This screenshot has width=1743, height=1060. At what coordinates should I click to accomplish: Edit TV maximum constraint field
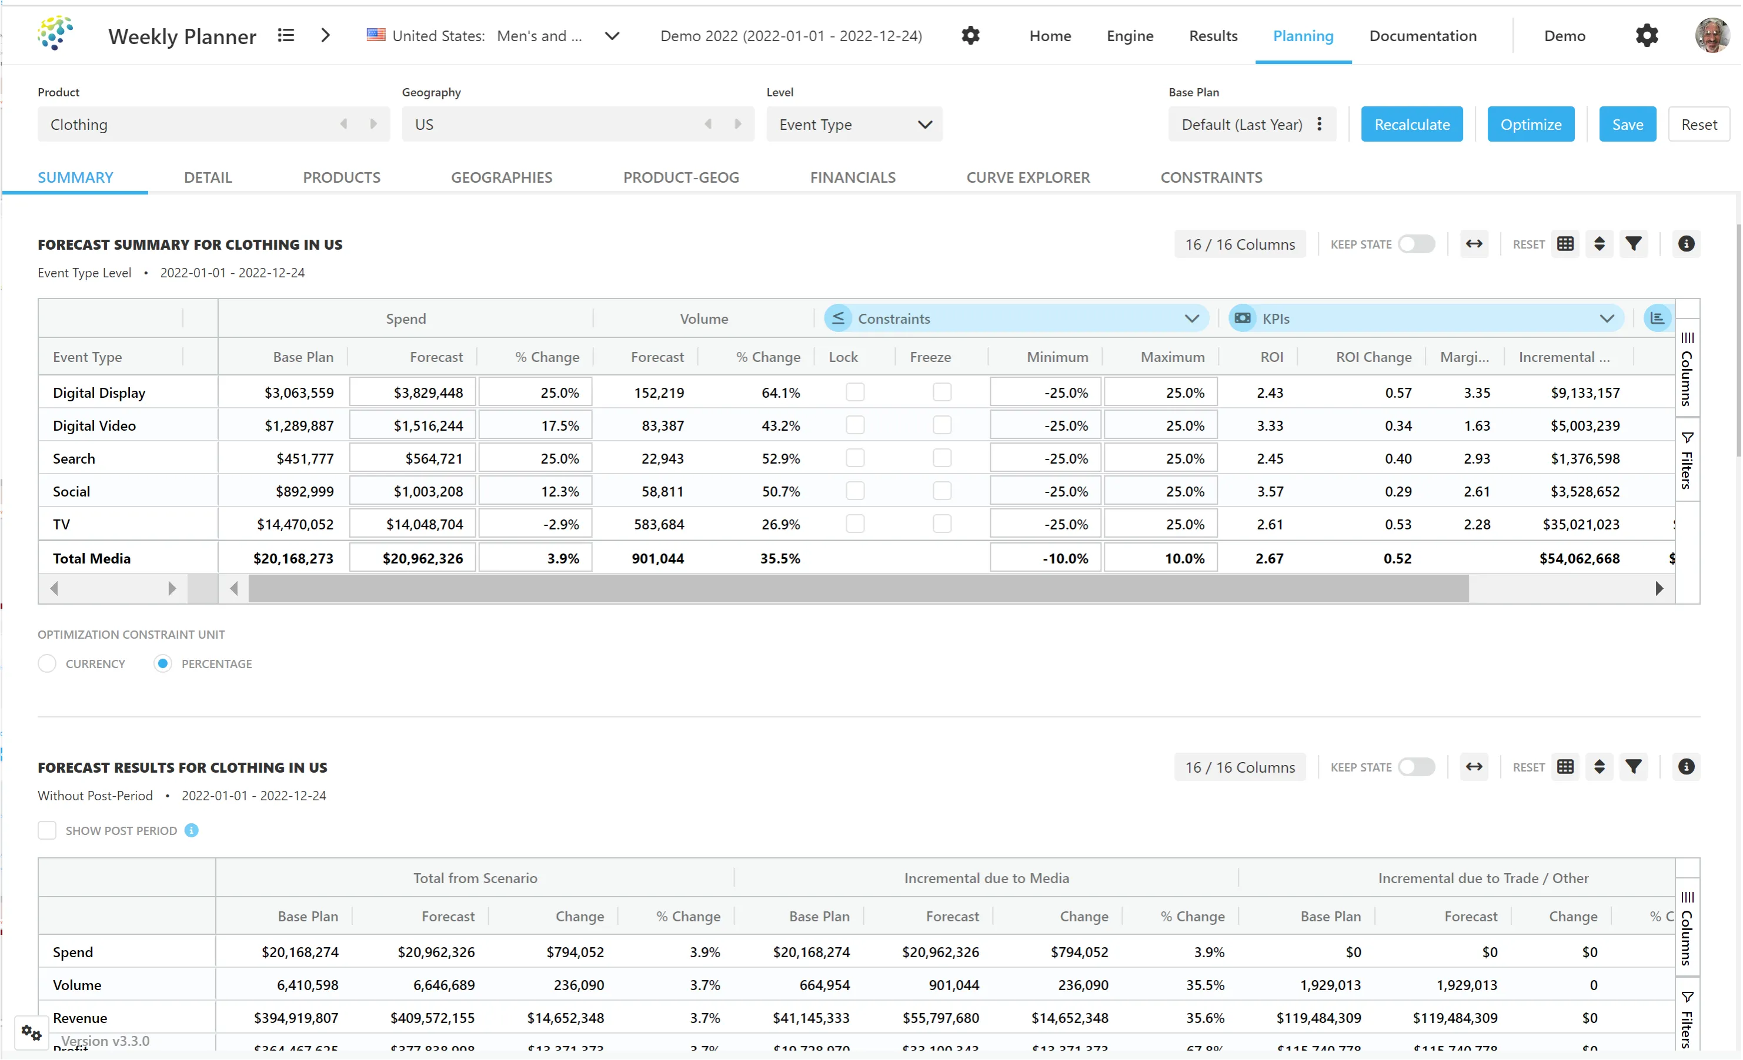pyautogui.click(x=1160, y=524)
